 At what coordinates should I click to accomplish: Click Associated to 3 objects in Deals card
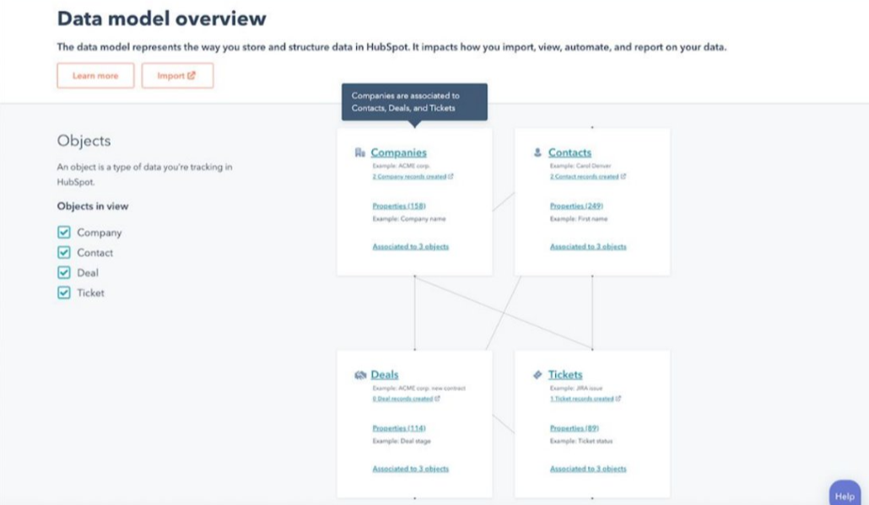(411, 469)
